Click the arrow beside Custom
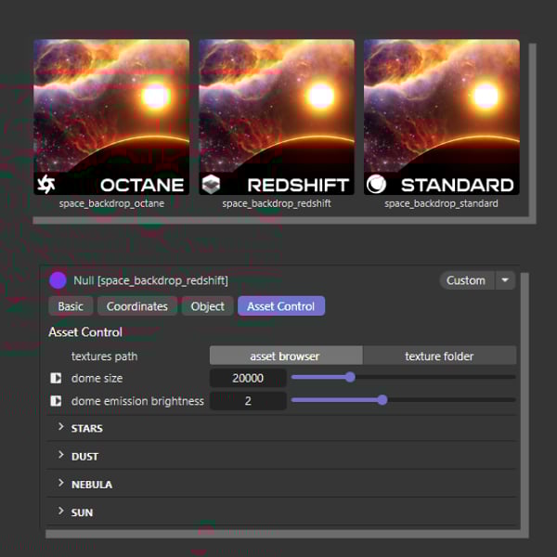 point(505,280)
